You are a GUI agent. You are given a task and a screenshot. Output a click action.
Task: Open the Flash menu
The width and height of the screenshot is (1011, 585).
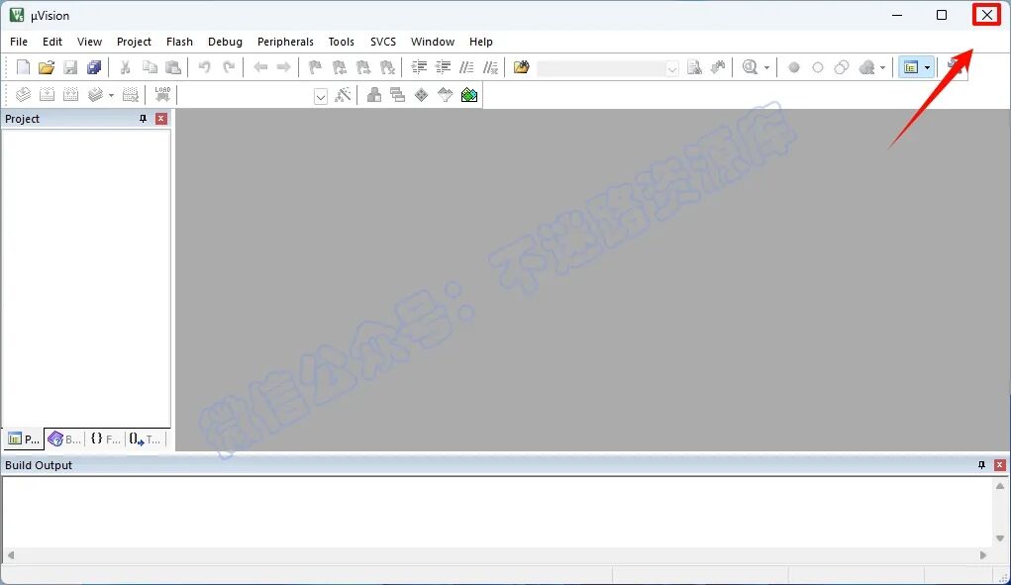coord(179,42)
